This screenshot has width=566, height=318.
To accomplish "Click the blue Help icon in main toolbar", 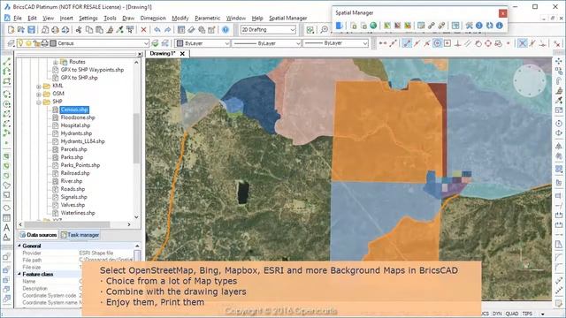I will (226, 29).
